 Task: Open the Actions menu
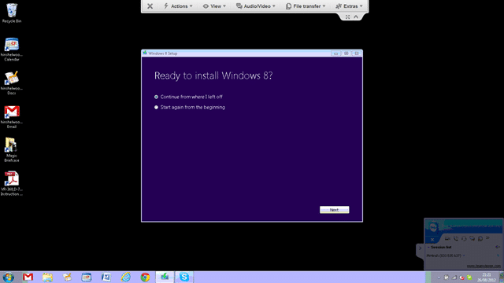178,6
